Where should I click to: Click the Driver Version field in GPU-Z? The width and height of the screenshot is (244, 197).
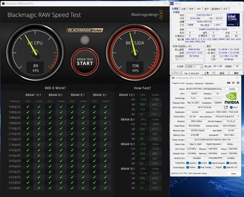point(212,140)
